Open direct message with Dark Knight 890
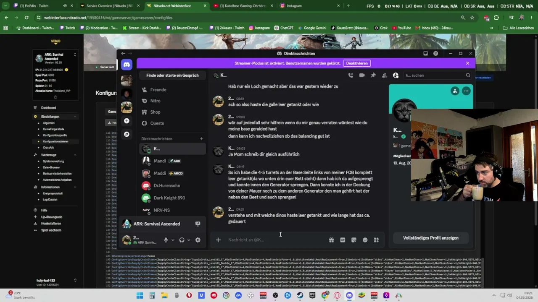This screenshot has width=538, height=302. (172, 198)
